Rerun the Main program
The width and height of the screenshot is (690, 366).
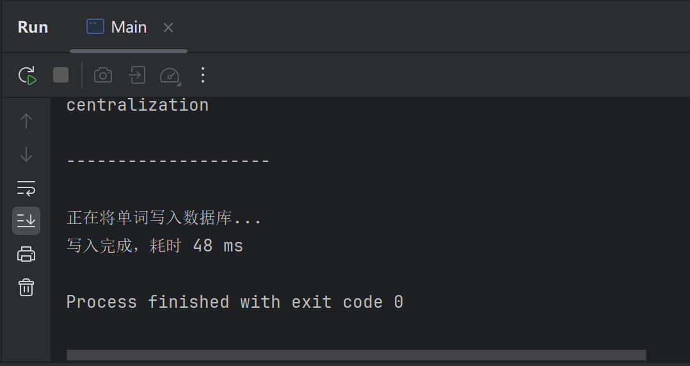(x=27, y=76)
